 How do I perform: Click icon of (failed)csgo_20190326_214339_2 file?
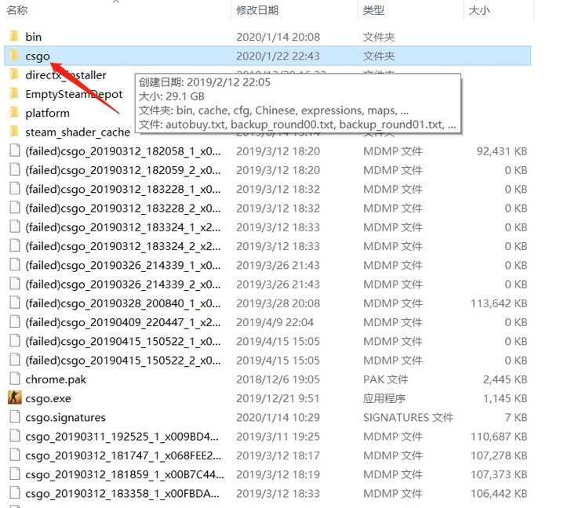15,284
